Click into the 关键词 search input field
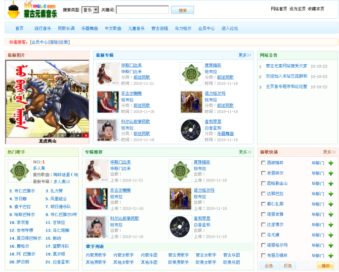Viewport: 339px width, 272px height. (x=143, y=10)
